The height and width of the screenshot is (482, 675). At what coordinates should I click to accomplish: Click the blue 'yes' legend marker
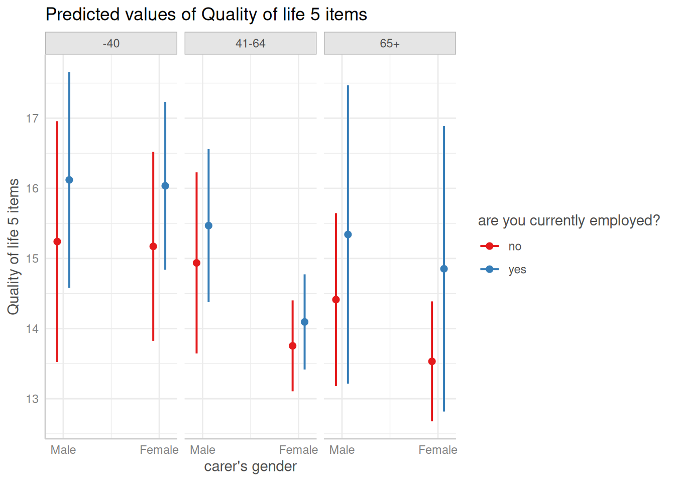[489, 270]
